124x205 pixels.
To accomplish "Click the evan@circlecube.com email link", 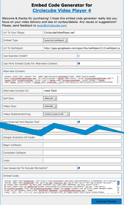I will [52, 25].
